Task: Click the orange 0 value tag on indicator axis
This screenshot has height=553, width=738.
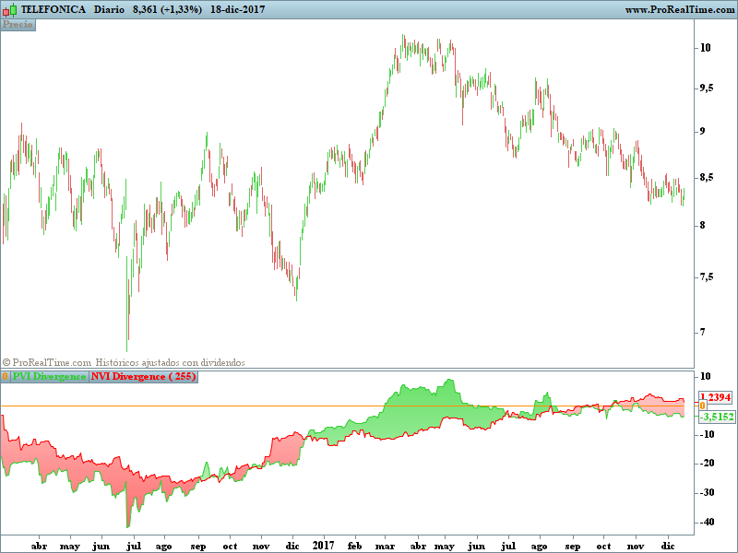Action: pyautogui.click(x=702, y=406)
